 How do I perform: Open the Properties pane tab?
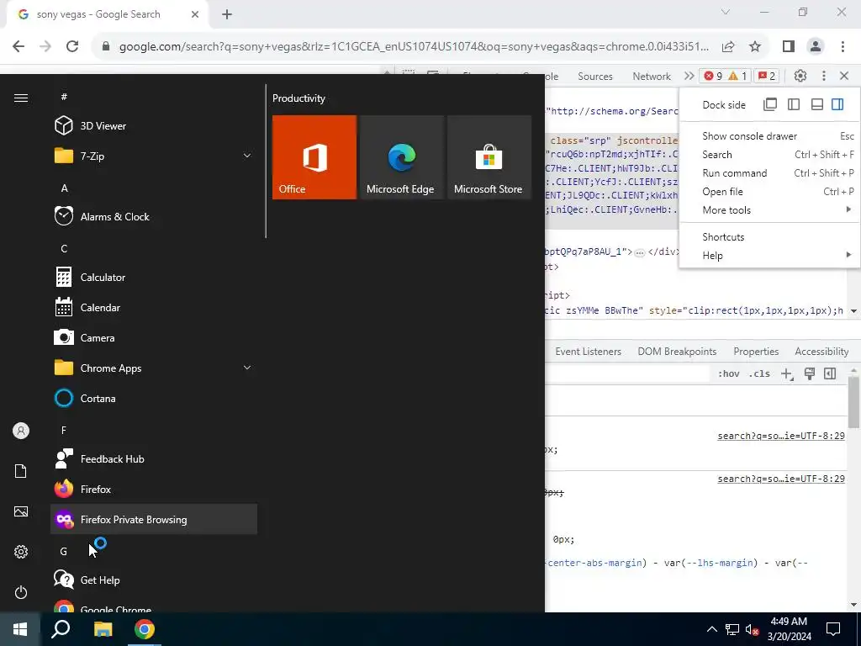pos(756,352)
